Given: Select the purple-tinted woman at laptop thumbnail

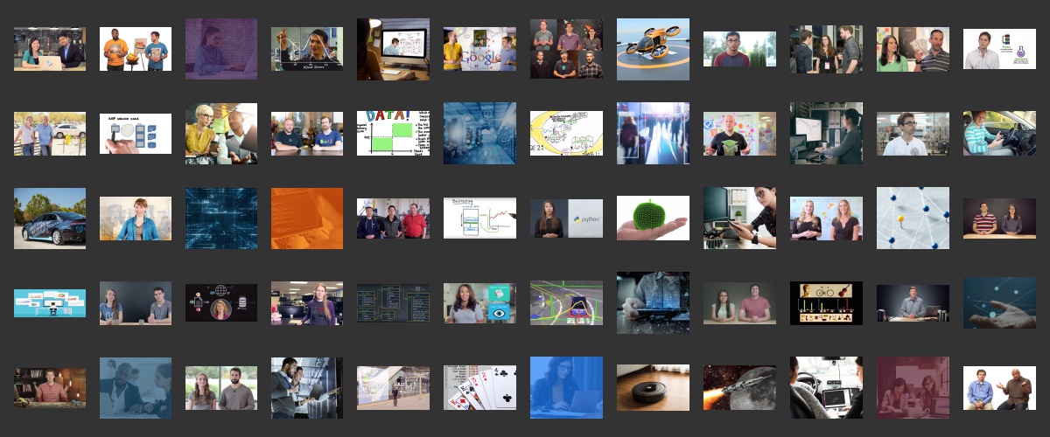Looking at the screenshot, I should coord(221,49).
